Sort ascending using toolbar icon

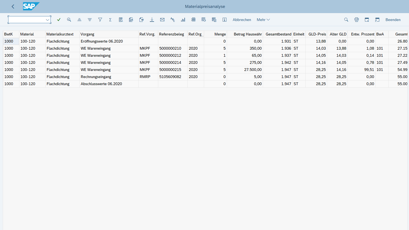tap(79, 20)
